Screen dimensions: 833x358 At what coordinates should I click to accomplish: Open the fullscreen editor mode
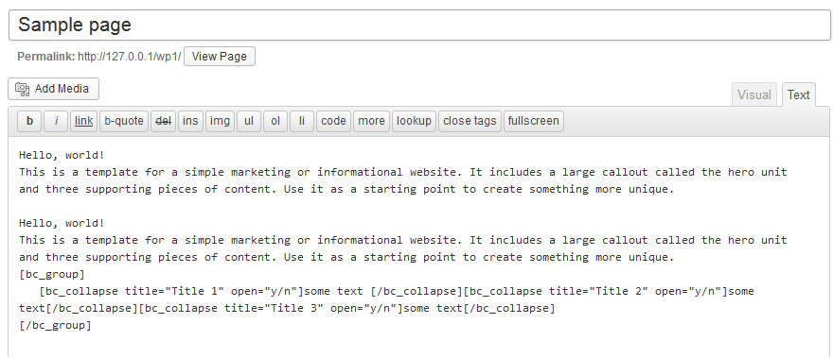point(533,121)
